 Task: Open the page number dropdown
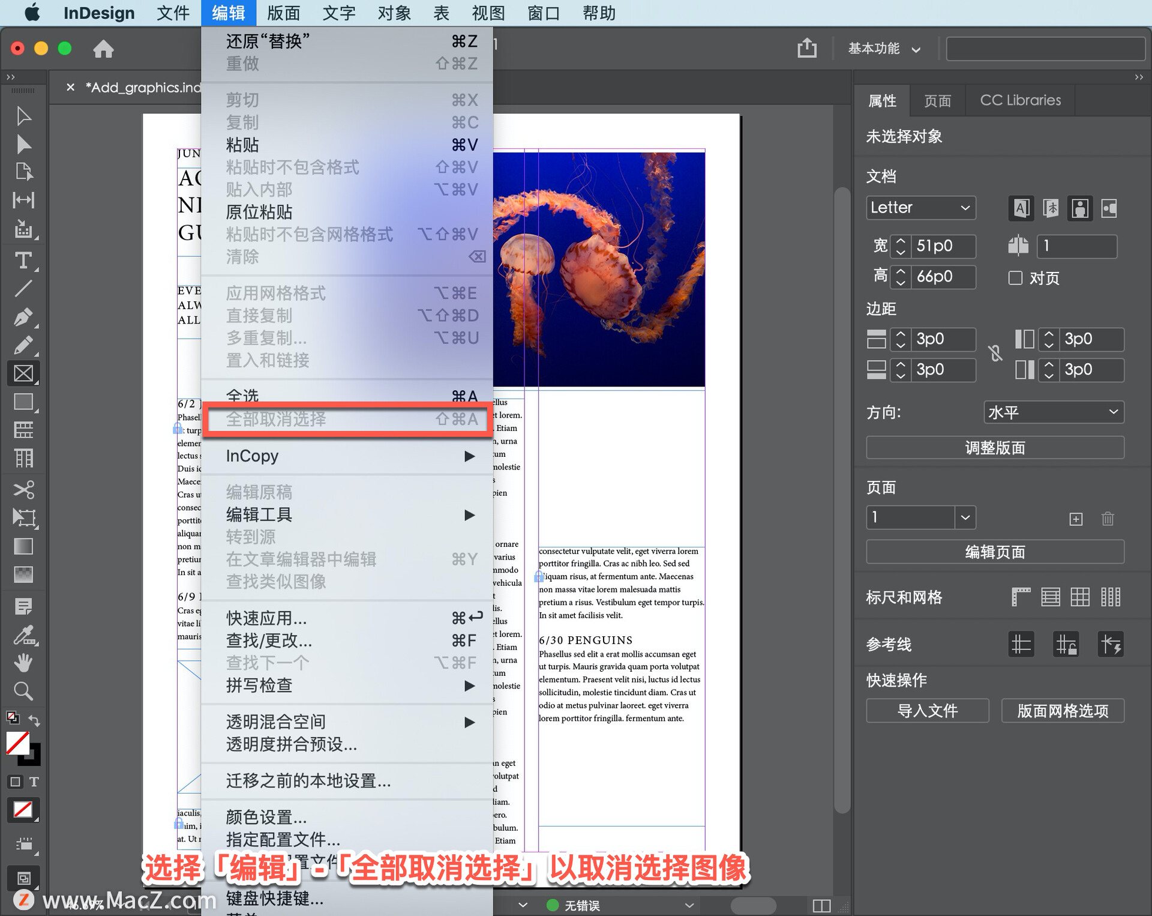[965, 517]
